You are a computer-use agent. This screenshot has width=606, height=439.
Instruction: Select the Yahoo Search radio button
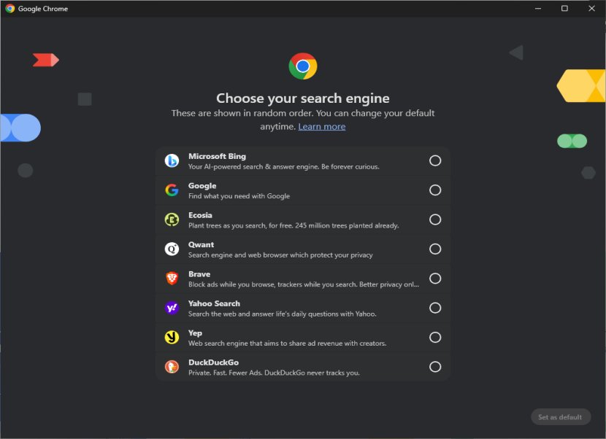coord(435,308)
